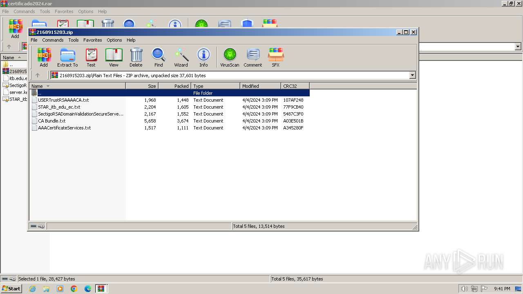Sort by Packed column header
Image resolution: width=523 pixels, height=294 pixels.
tap(174, 86)
